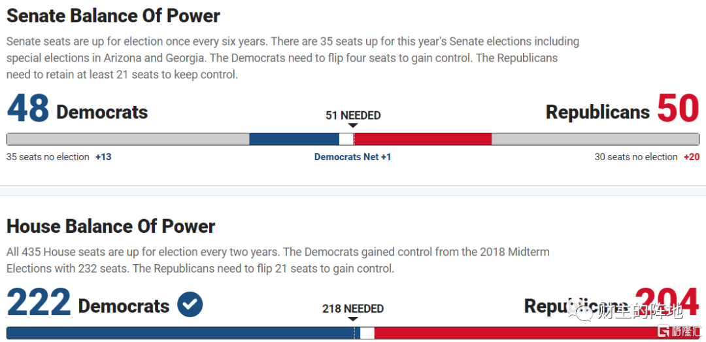Click the red +20 seats label

tap(691, 157)
